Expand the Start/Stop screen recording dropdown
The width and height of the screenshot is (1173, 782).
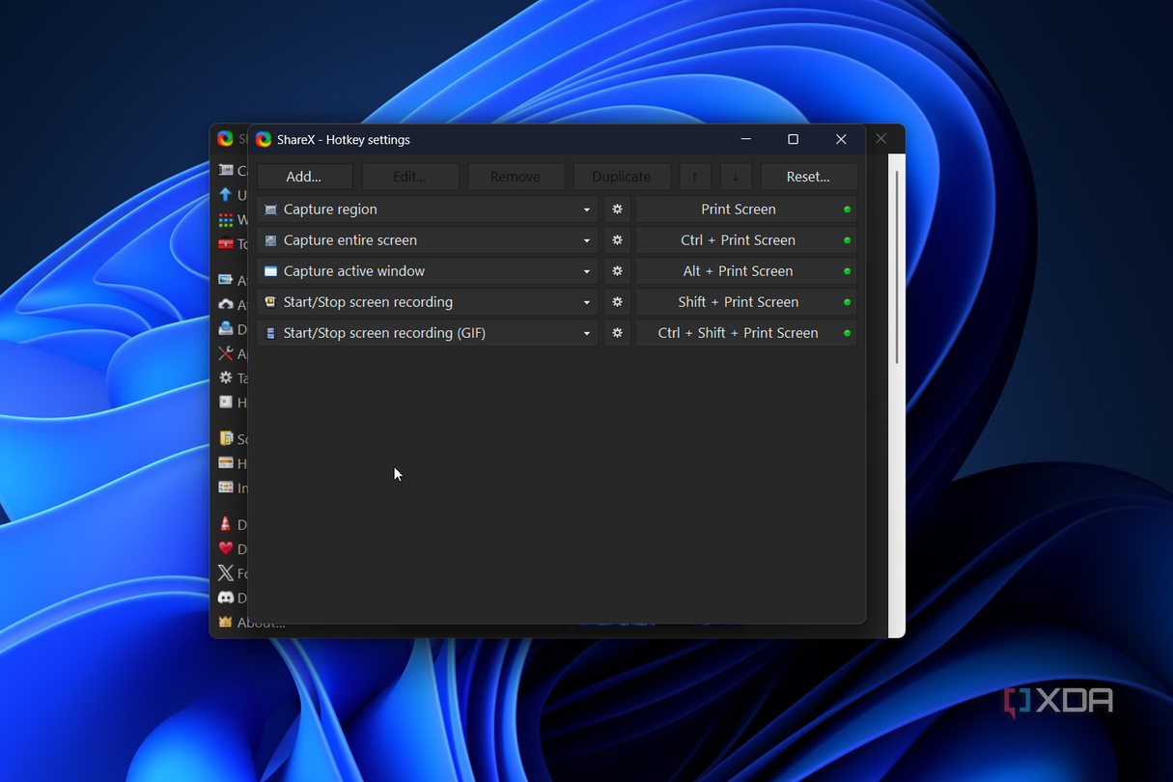pos(586,302)
